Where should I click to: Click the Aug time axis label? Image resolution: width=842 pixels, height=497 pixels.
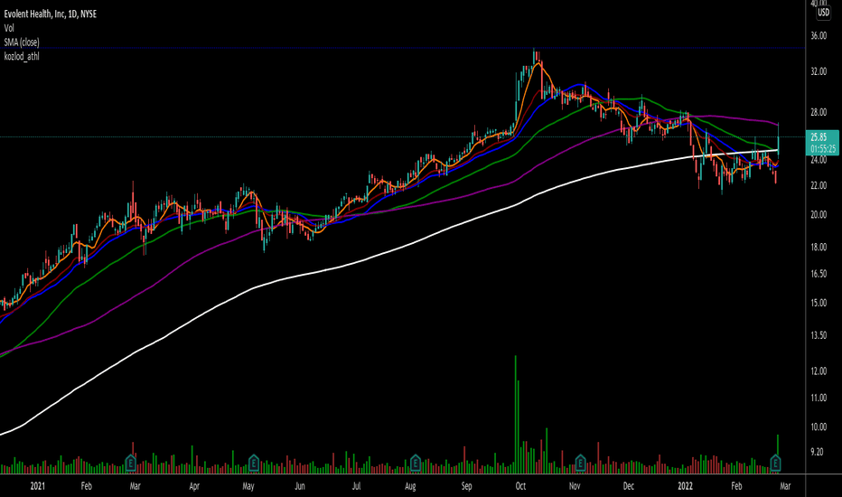(410, 486)
